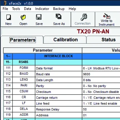Open the Connection wrench icon

tap(84, 17)
